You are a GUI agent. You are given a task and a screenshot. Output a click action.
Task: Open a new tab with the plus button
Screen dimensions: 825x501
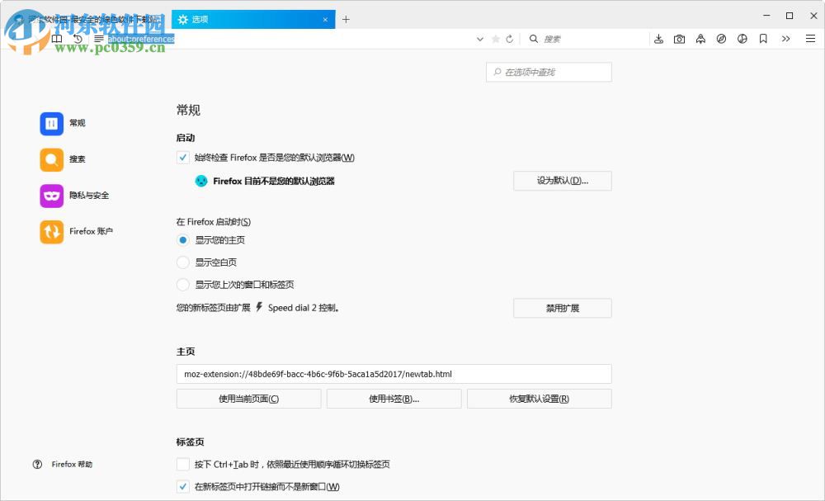tap(346, 18)
